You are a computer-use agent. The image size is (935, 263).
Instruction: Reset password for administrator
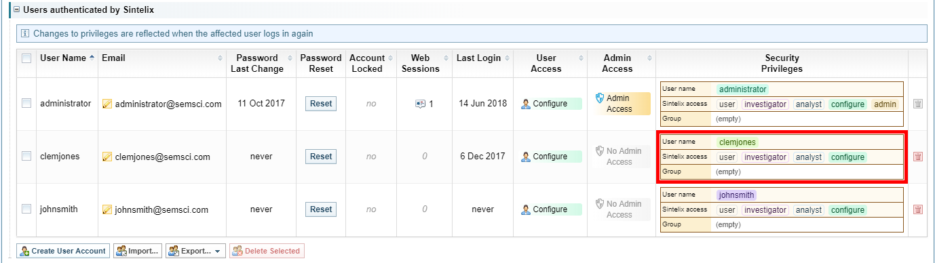point(321,104)
